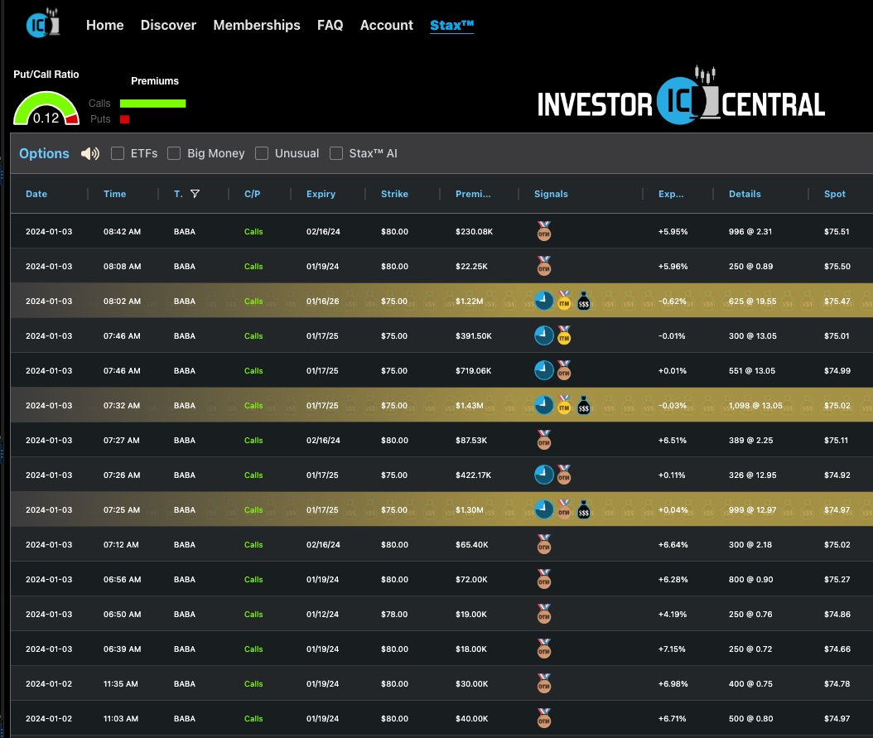This screenshot has height=738, width=873.
Task: Click the OTM medal in the 06:50 AM row
Action: point(544,614)
